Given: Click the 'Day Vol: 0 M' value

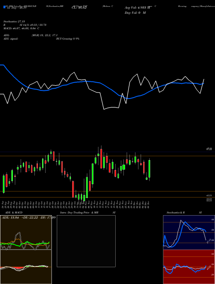Looking at the screenshot, I should 135,12.
